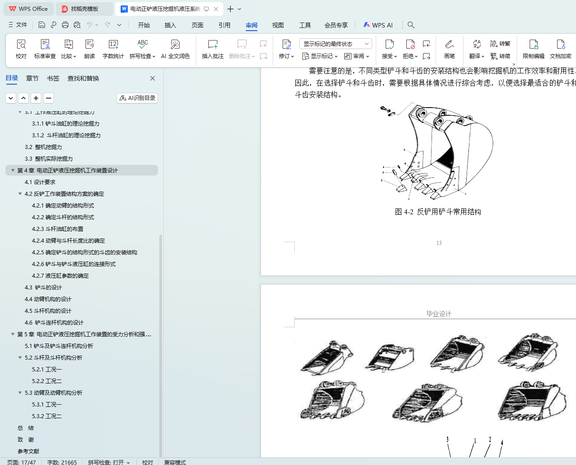Collapse the 5.3 动臂及动臂机构分析 node
576x465 pixels.
tap(20, 393)
